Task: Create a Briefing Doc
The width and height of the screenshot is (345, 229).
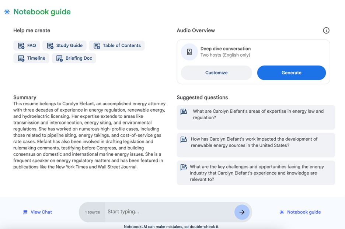Action: 74,58
